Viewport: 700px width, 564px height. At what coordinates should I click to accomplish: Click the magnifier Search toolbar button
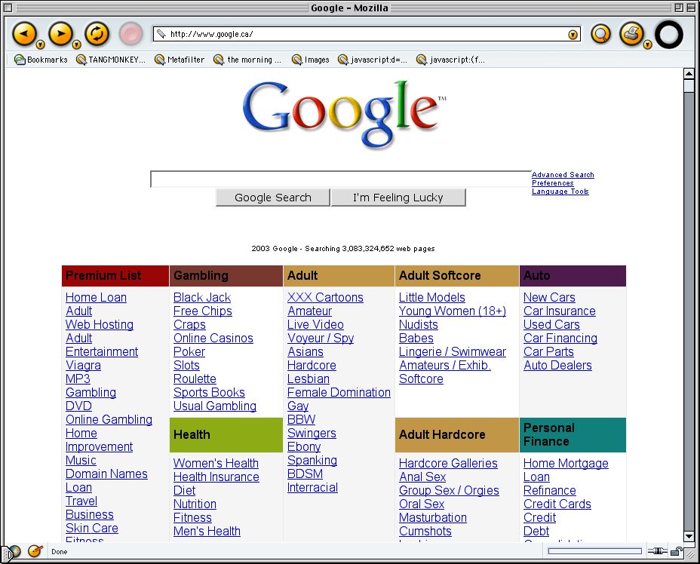click(600, 34)
